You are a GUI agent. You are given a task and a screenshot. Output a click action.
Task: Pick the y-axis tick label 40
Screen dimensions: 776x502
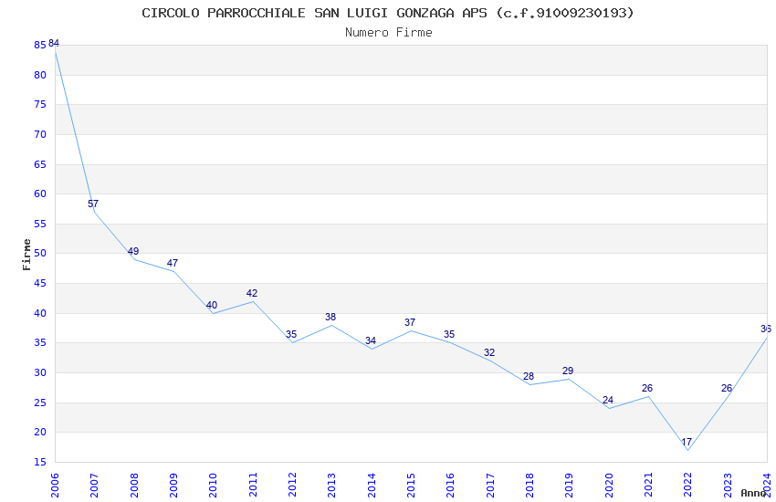40,314
